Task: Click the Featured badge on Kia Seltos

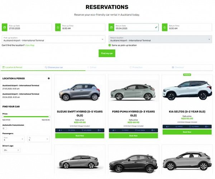Action: [187, 74]
